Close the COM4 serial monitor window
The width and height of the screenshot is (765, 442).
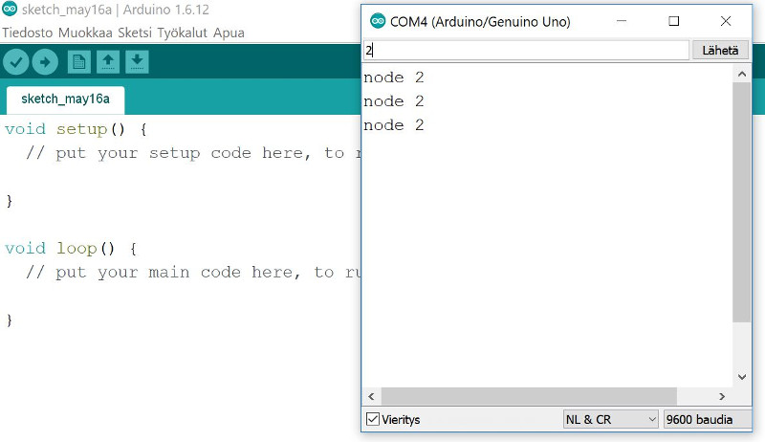pos(726,21)
